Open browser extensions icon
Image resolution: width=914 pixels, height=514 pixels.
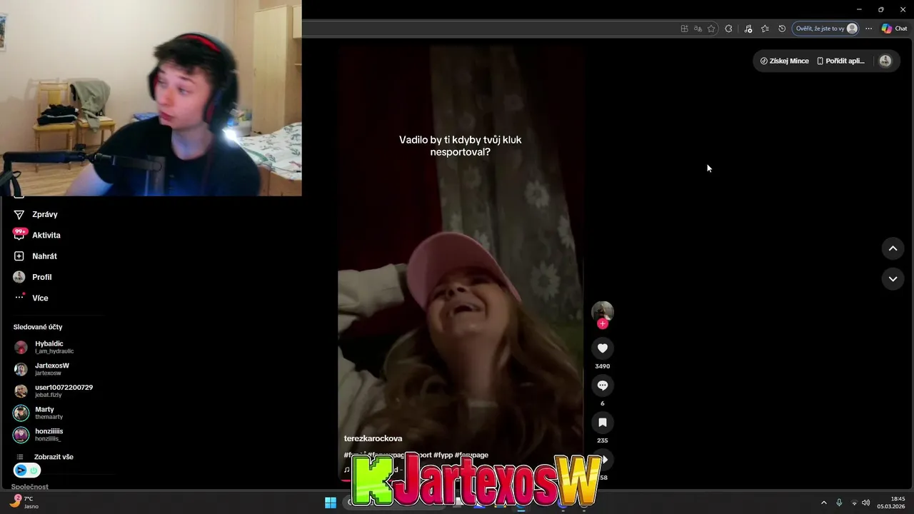pyautogui.click(x=728, y=29)
